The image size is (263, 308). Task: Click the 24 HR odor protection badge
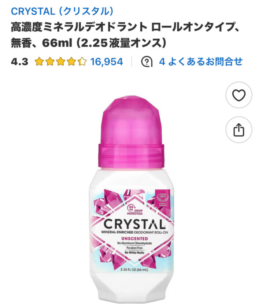134,210
